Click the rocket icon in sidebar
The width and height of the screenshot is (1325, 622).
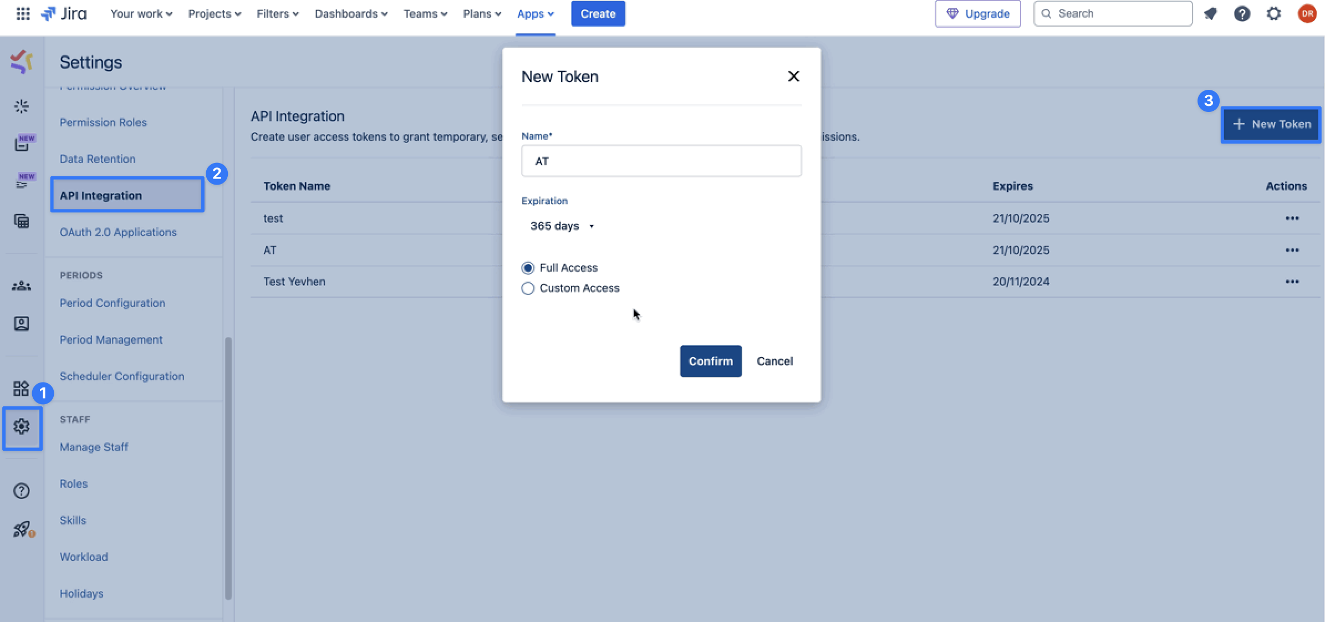pos(22,529)
